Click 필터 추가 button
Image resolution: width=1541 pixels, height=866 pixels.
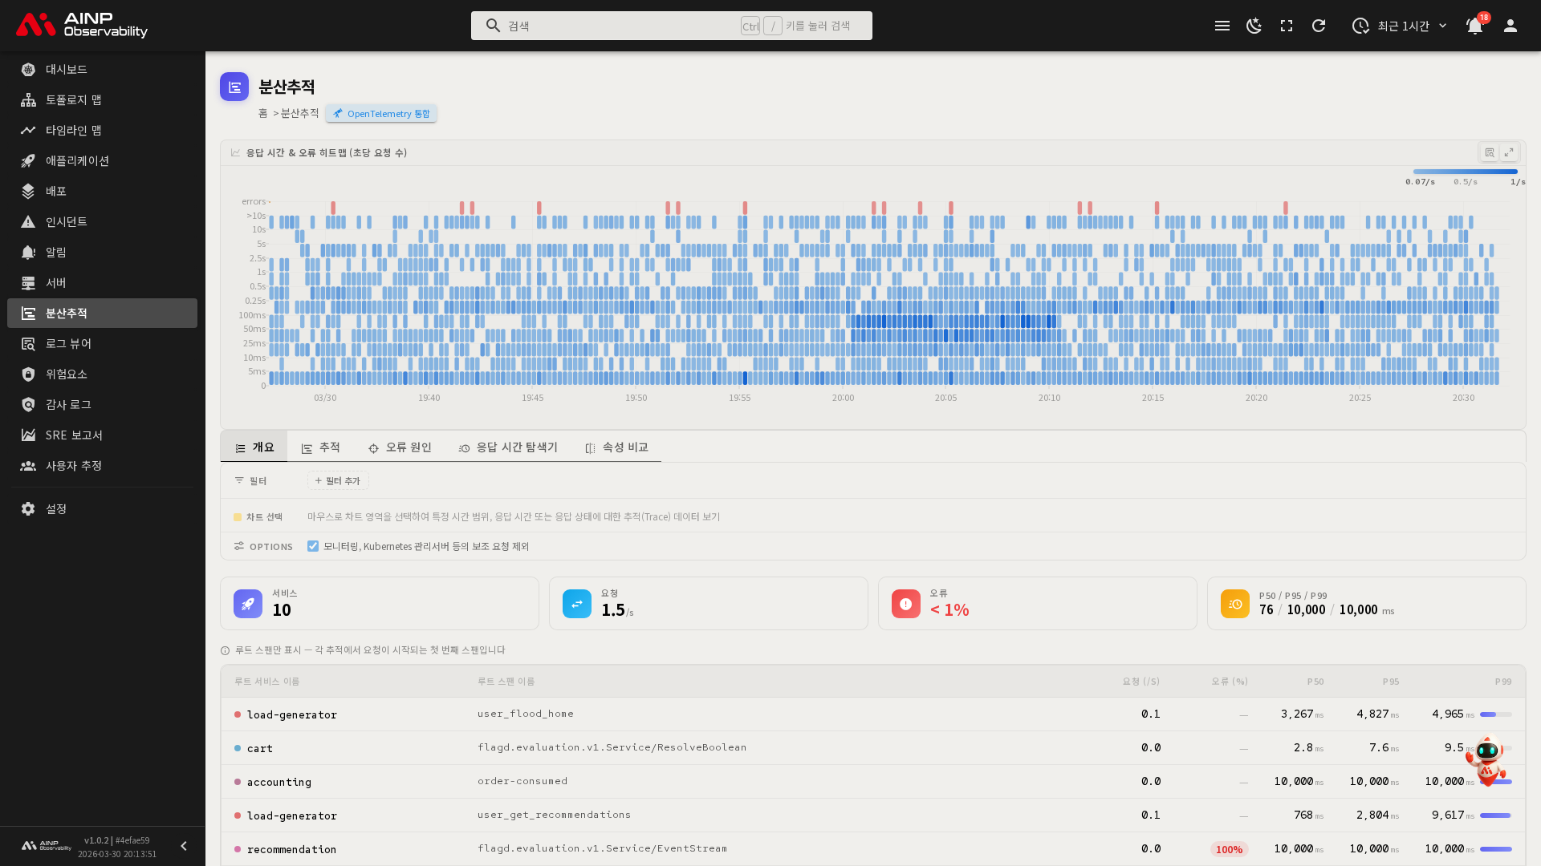pyautogui.click(x=338, y=480)
